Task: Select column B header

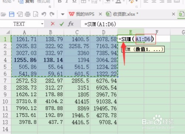Action: pyautogui.click(x=51, y=32)
